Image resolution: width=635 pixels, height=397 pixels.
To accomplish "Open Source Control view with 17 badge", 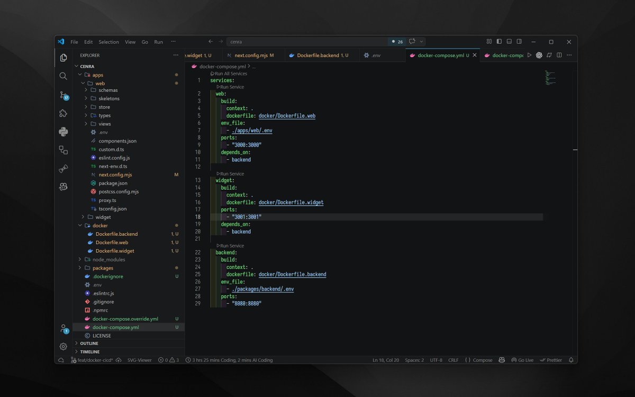I will coord(63,95).
